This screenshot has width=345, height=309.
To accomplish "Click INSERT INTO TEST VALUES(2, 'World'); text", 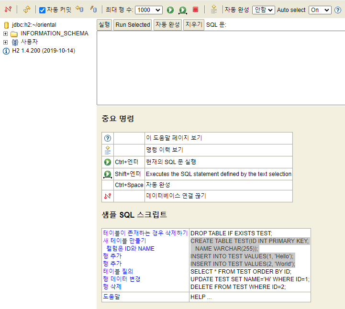I will pos(243,264).
